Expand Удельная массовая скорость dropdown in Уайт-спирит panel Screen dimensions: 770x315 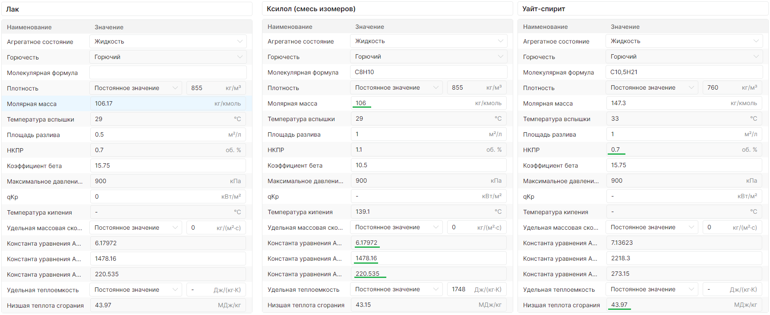click(x=652, y=227)
